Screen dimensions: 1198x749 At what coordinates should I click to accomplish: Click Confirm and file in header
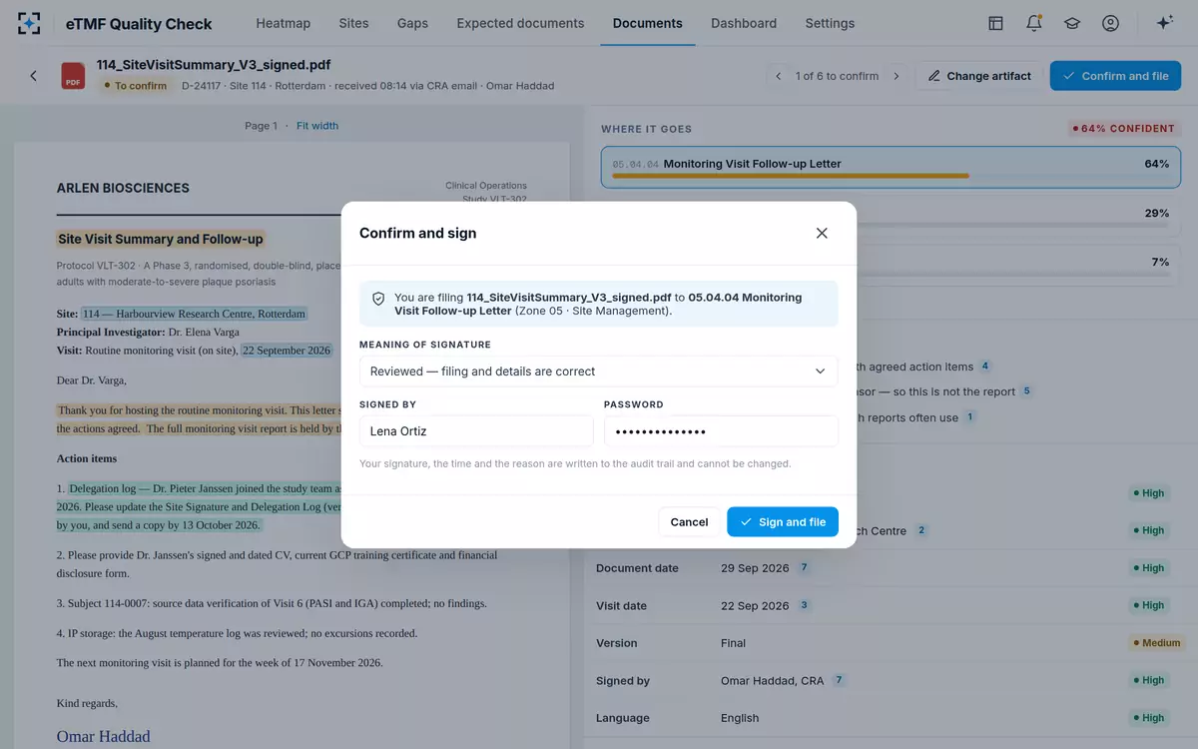[1115, 76]
